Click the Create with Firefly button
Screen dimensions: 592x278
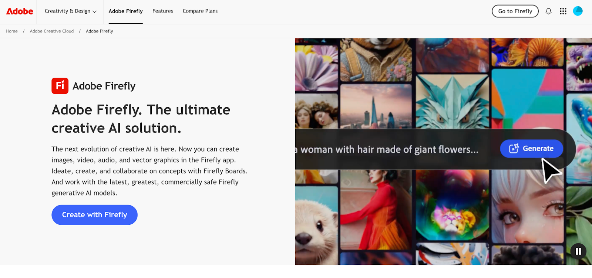(94, 215)
